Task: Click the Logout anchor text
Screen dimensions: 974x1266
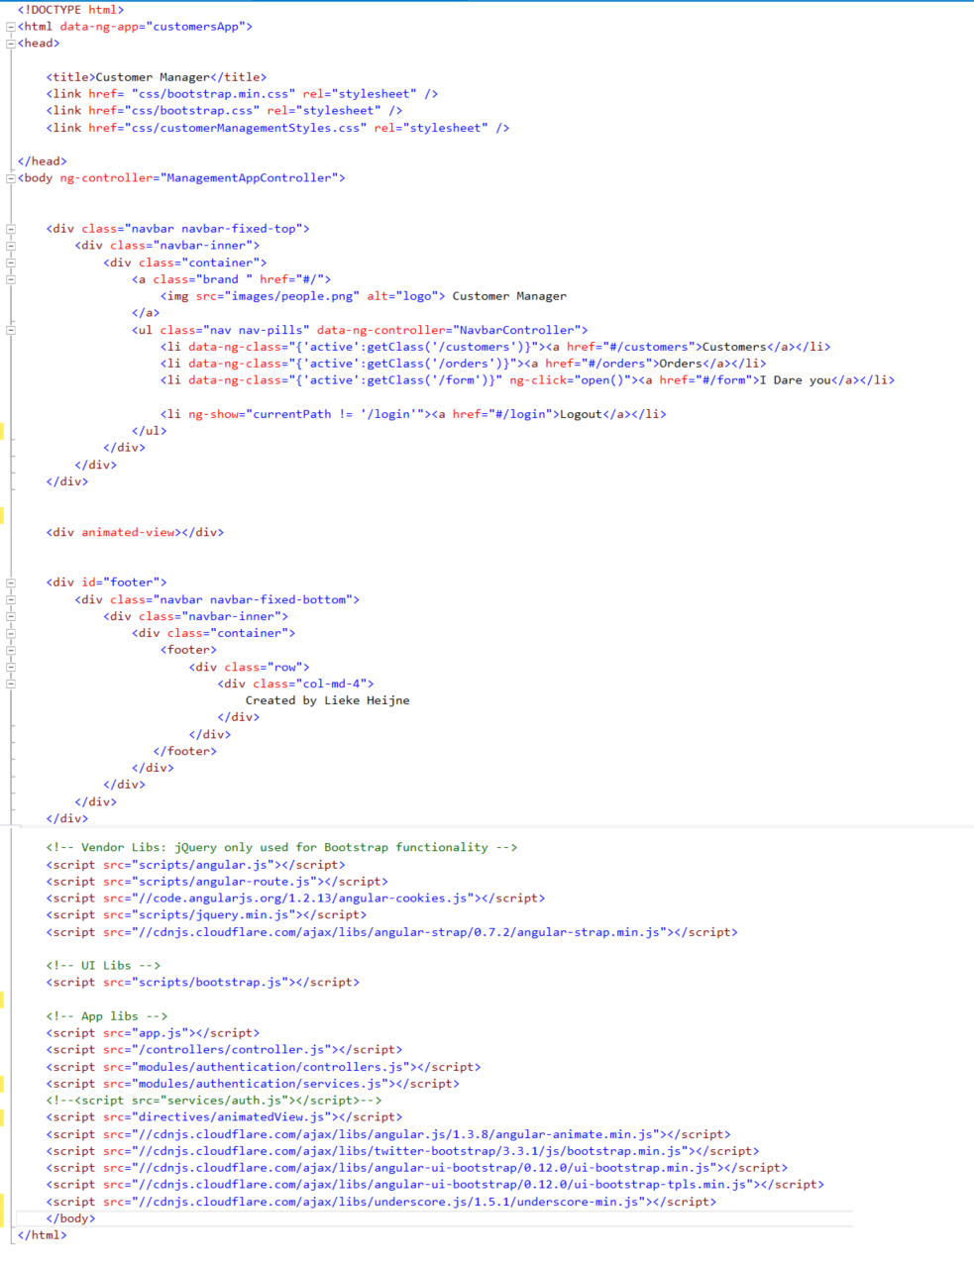Action: [x=581, y=414]
